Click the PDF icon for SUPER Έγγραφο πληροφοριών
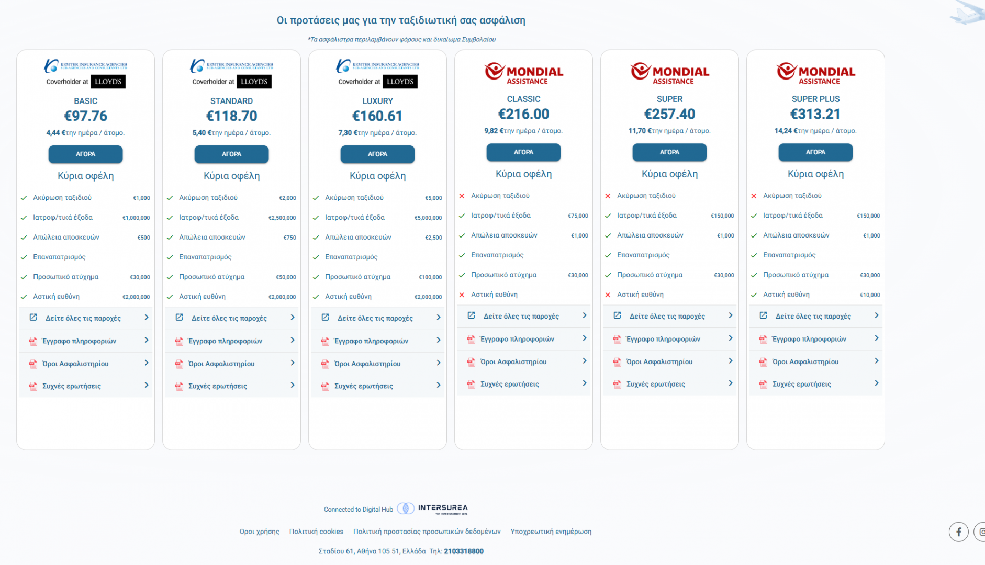This screenshot has height=565, width=985. (x=617, y=339)
